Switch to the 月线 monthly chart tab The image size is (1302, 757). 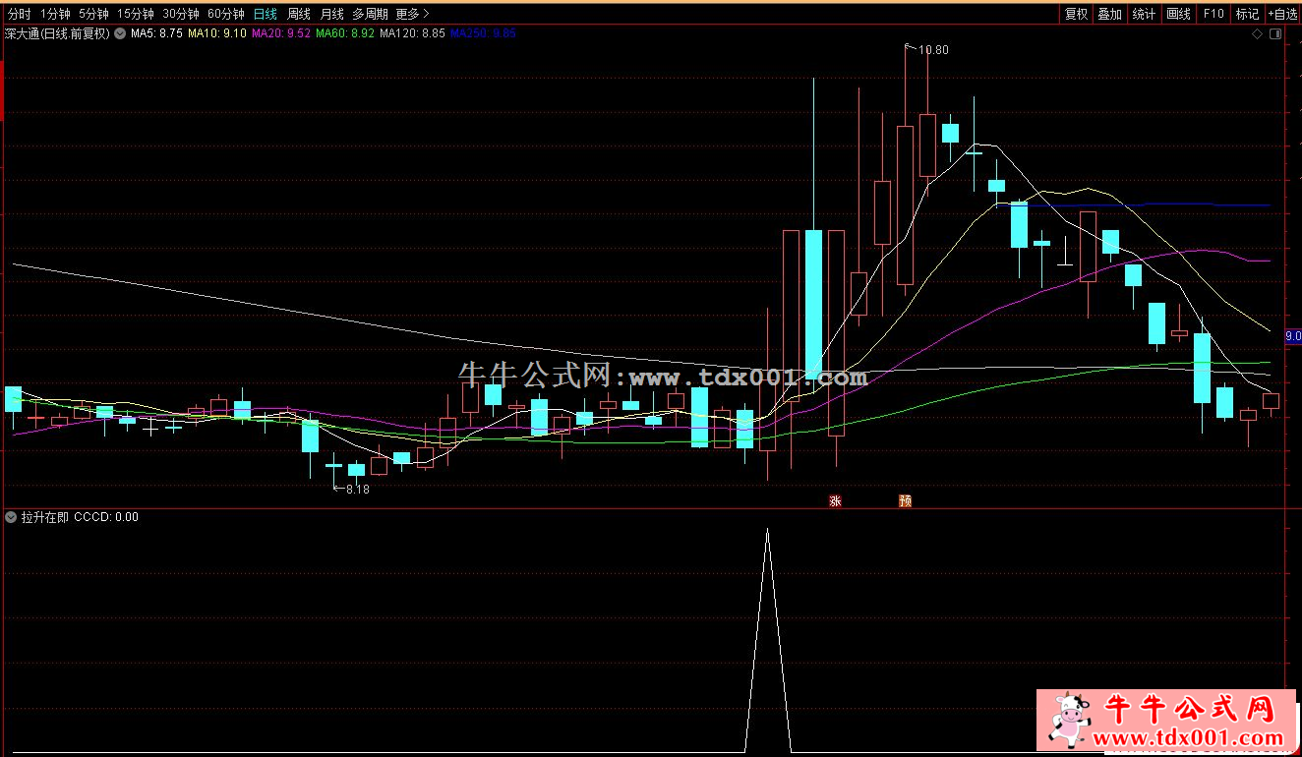coord(331,15)
